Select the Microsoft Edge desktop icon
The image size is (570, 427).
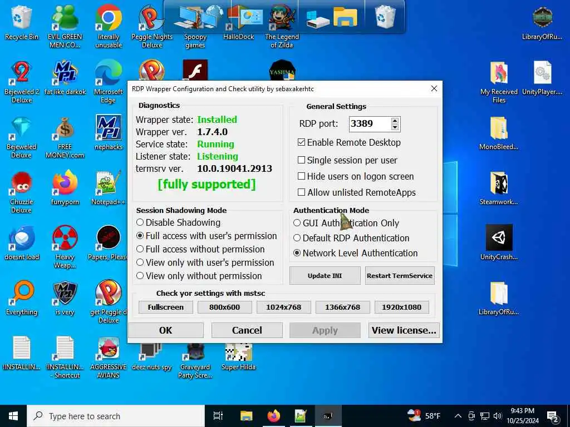click(109, 81)
